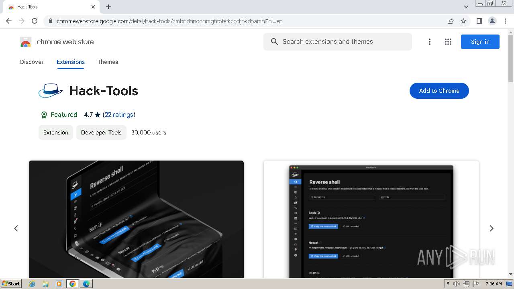Open Microsoft Edge from taskbar

coord(86,284)
